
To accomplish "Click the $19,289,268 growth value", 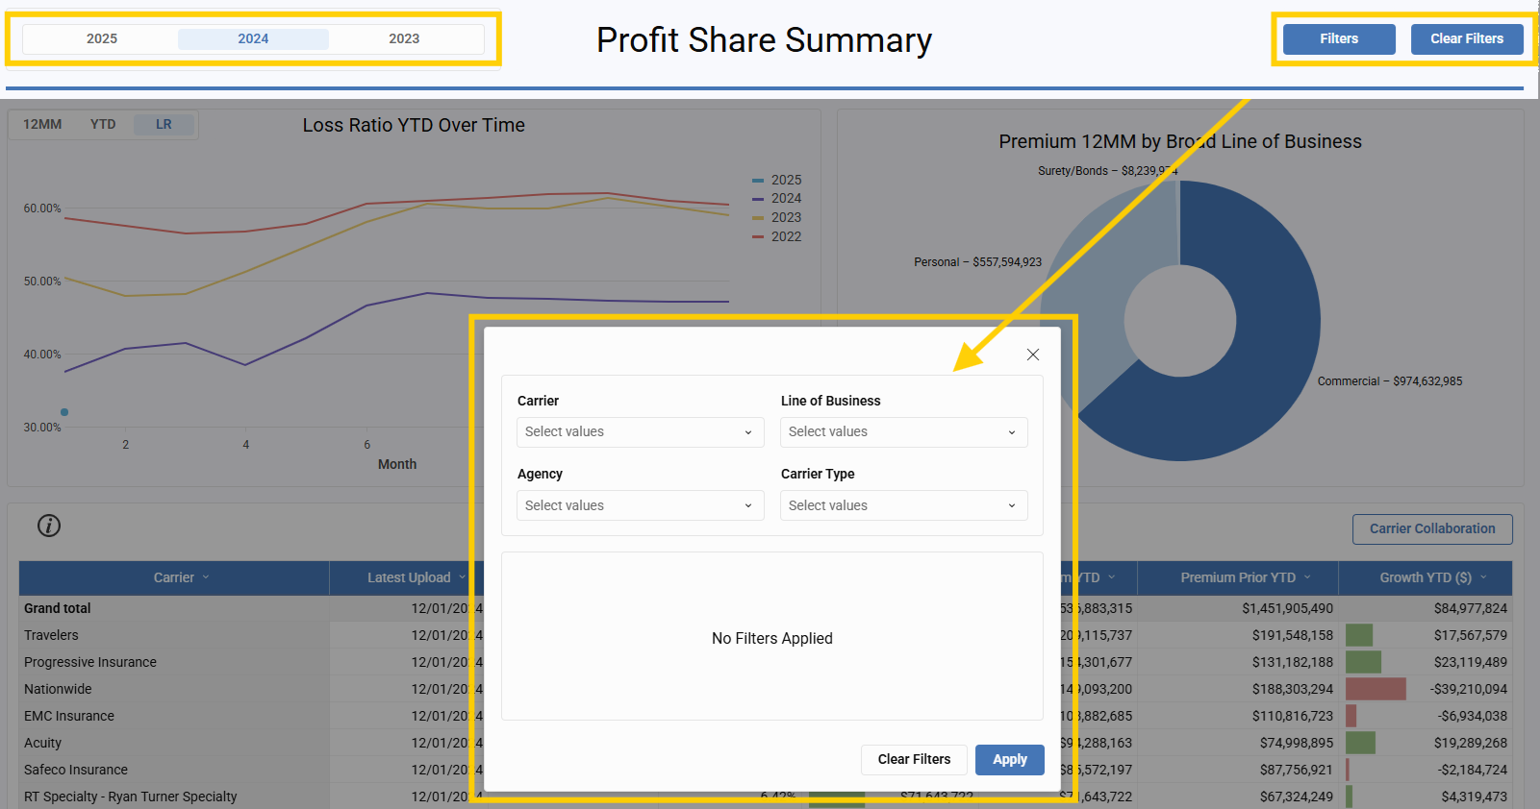I will (x=1471, y=743).
